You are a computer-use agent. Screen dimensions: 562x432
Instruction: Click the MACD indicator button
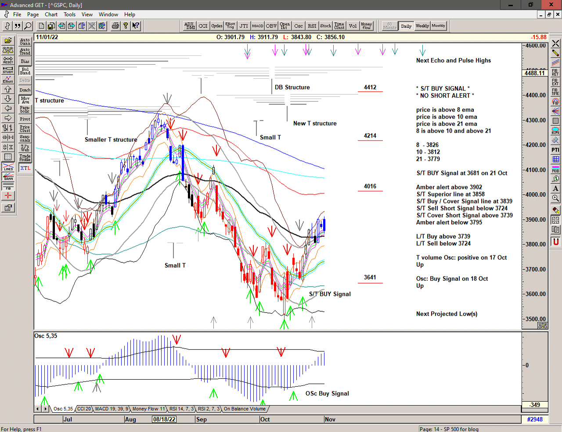(258, 26)
